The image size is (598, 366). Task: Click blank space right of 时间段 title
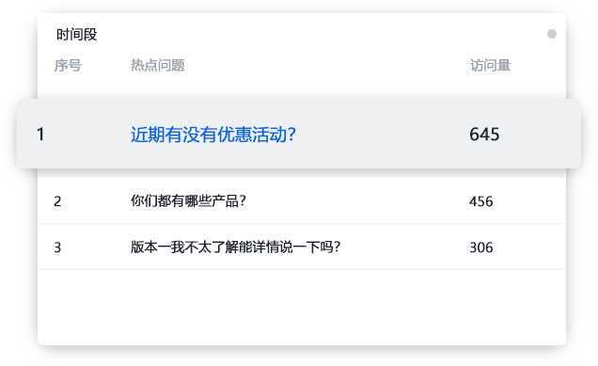(321, 35)
